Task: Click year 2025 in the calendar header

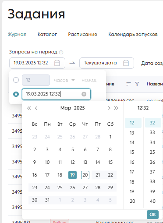Action: [x=79, y=108]
